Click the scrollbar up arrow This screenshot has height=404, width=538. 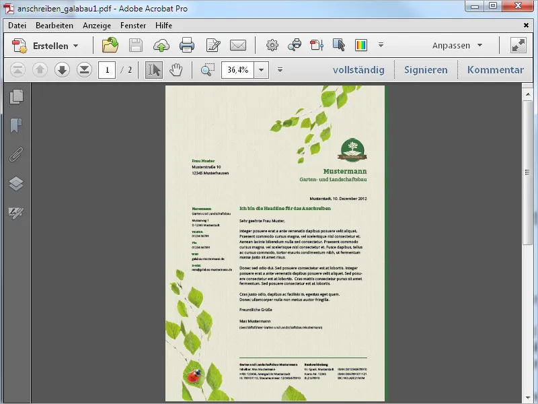(x=528, y=94)
